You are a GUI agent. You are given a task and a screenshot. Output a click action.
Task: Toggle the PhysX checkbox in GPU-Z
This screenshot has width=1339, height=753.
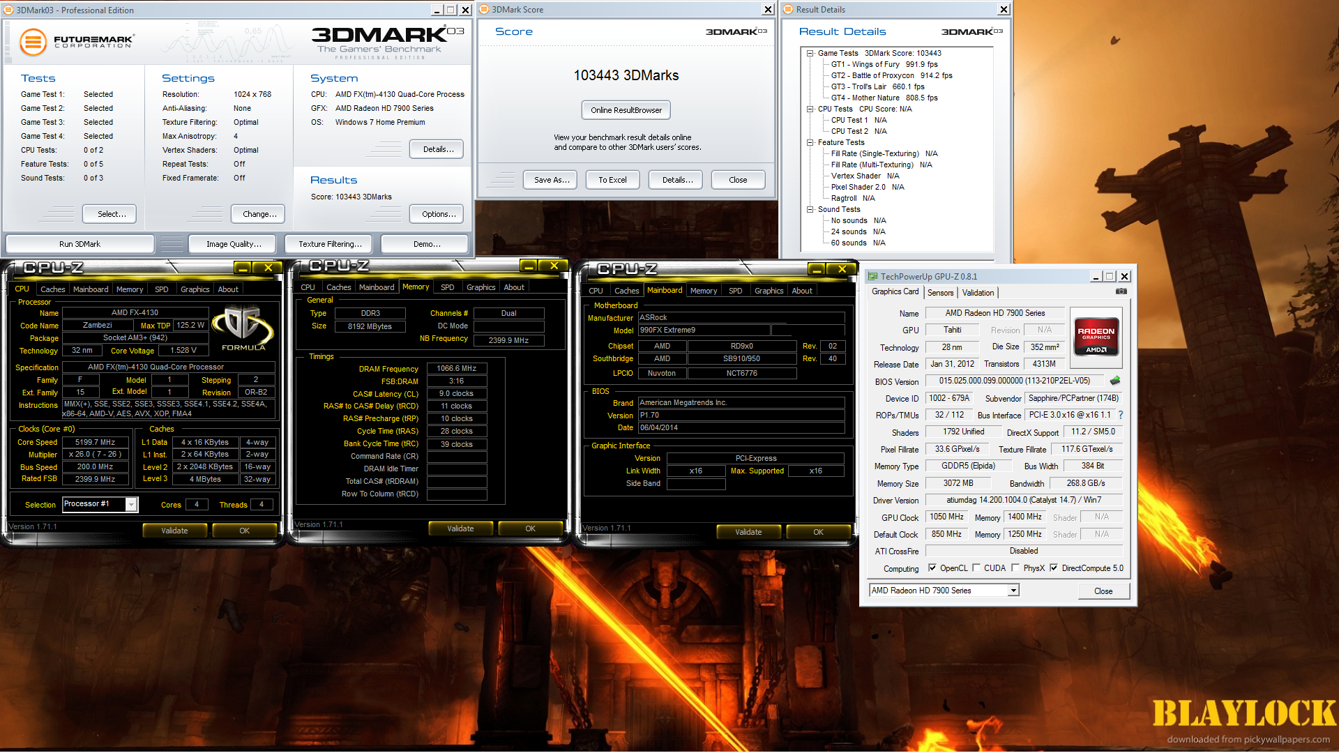point(1015,568)
